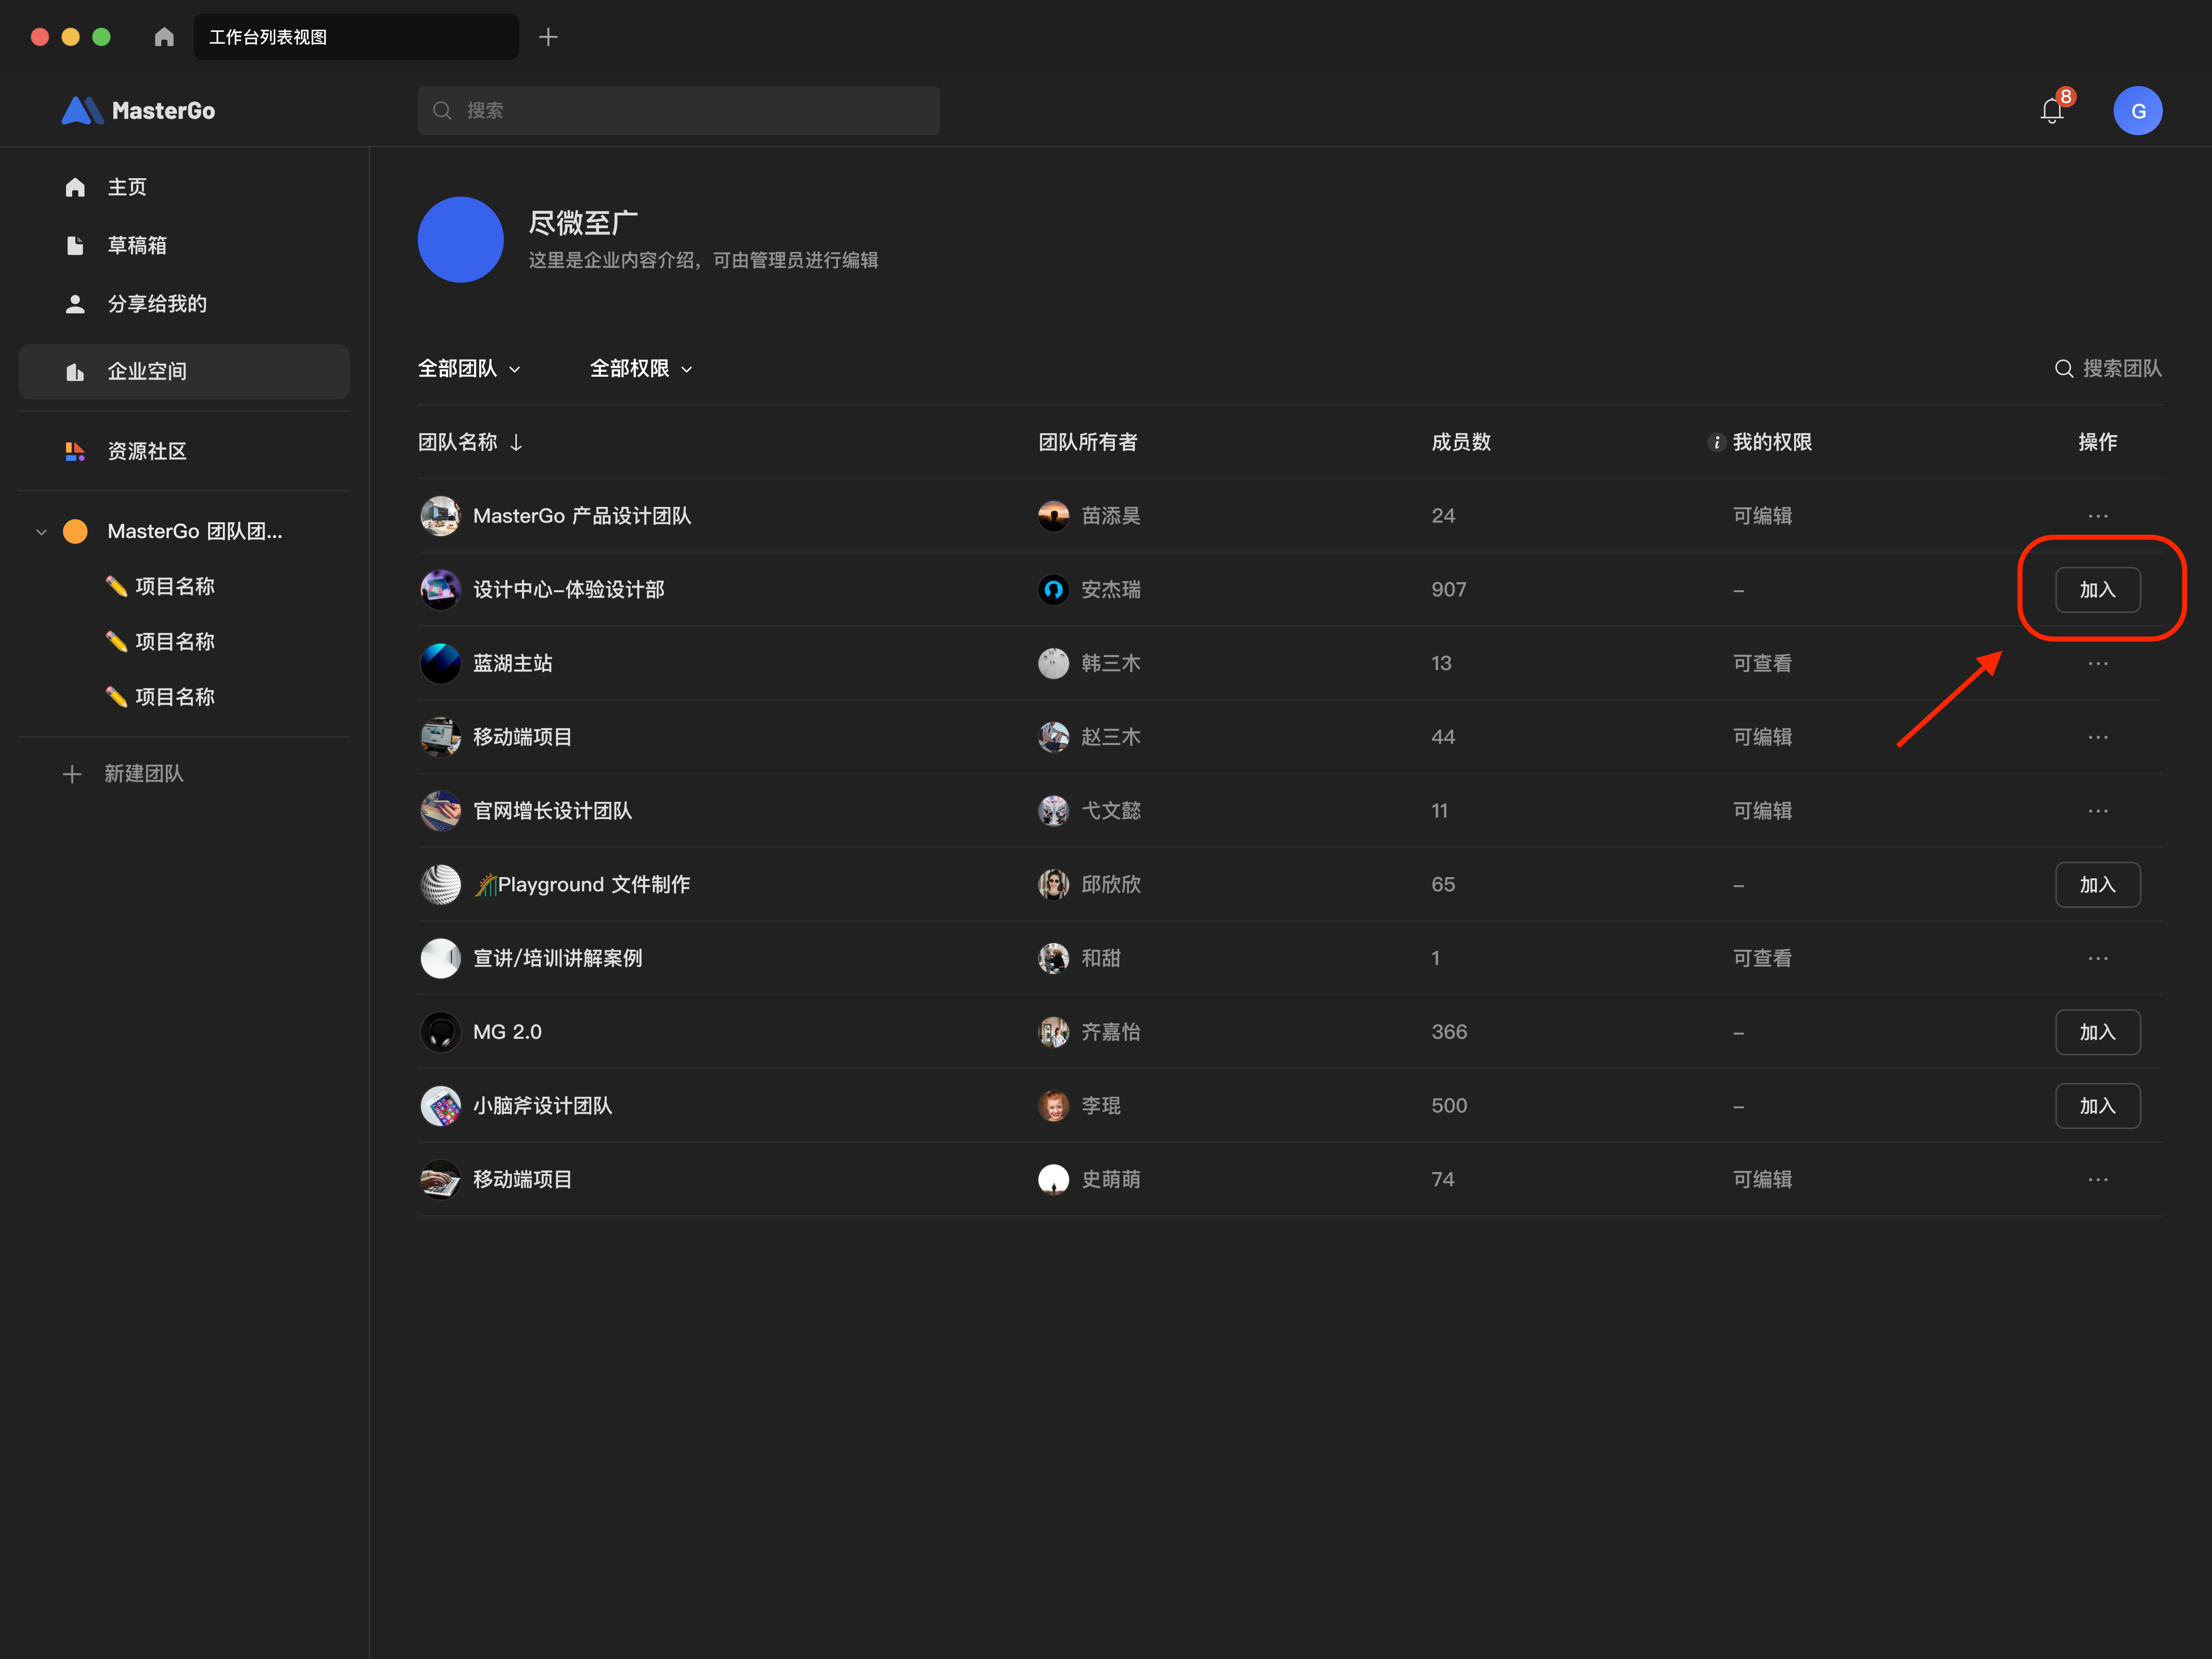This screenshot has width=2212, height=1659.
Task: Click 新建团队 to create a team
Action: [124, 774]
